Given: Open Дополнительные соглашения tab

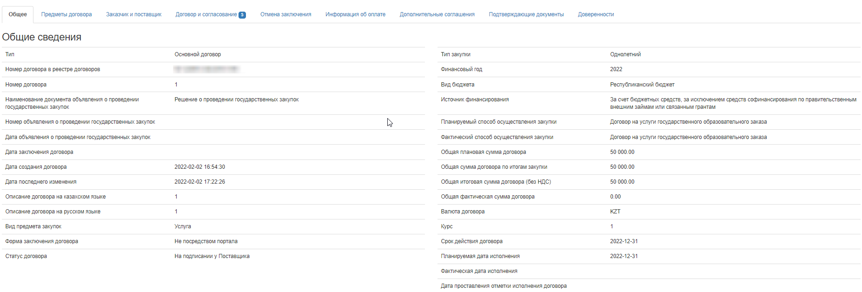Looking at the screenshot, I should 437,14.
